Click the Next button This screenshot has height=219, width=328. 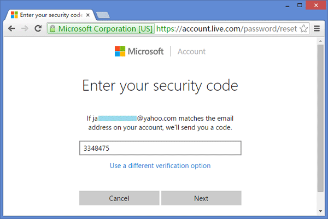201,198
